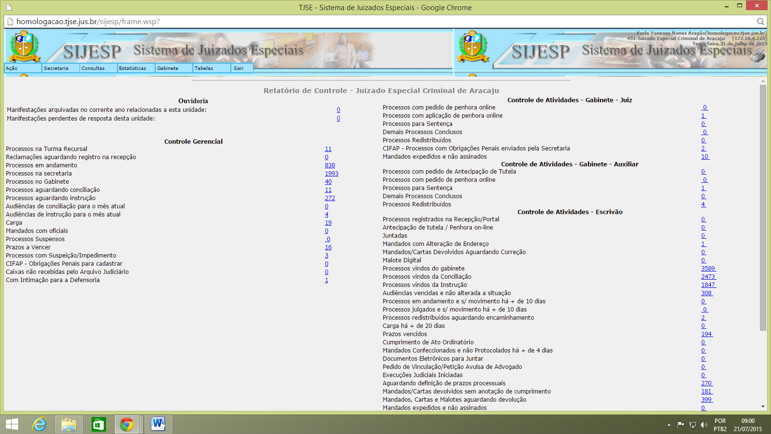The image size is (771, 434).
Task: Show hidden system tray icons
Action: (669, 425)
